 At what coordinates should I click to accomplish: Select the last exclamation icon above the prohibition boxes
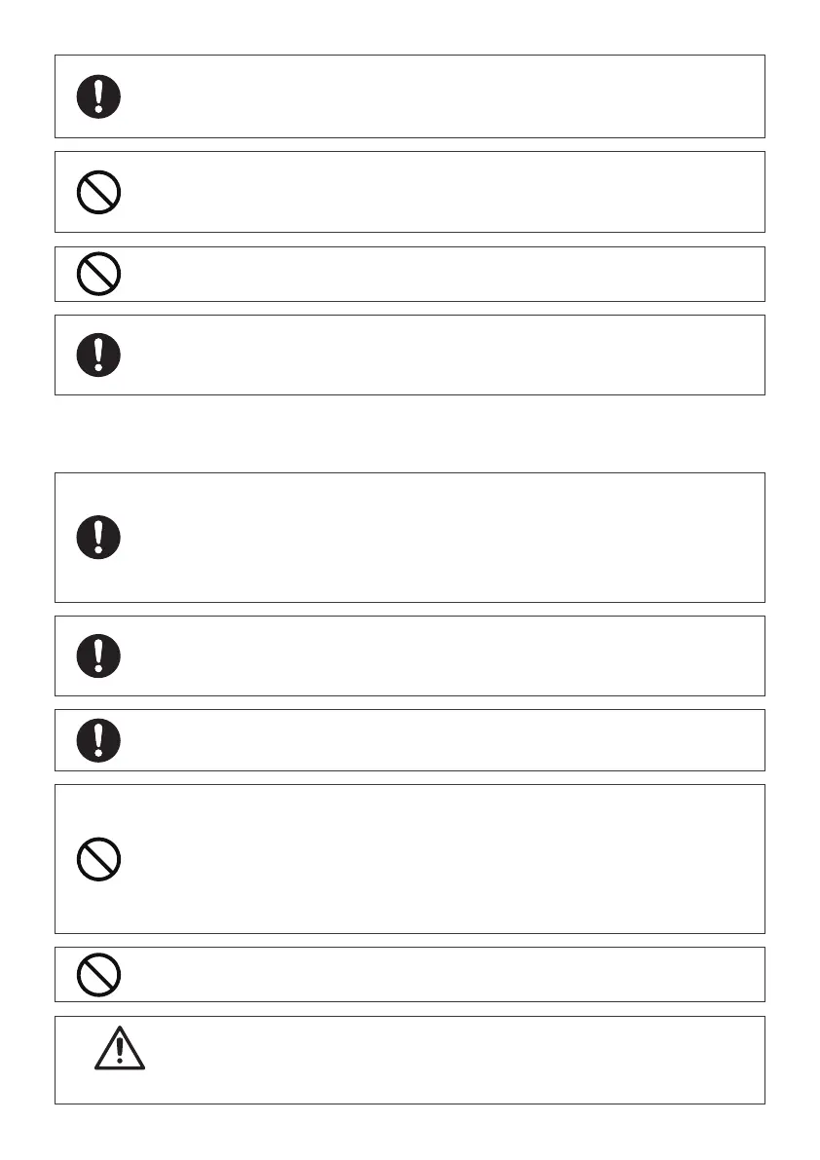coord(98,740)
